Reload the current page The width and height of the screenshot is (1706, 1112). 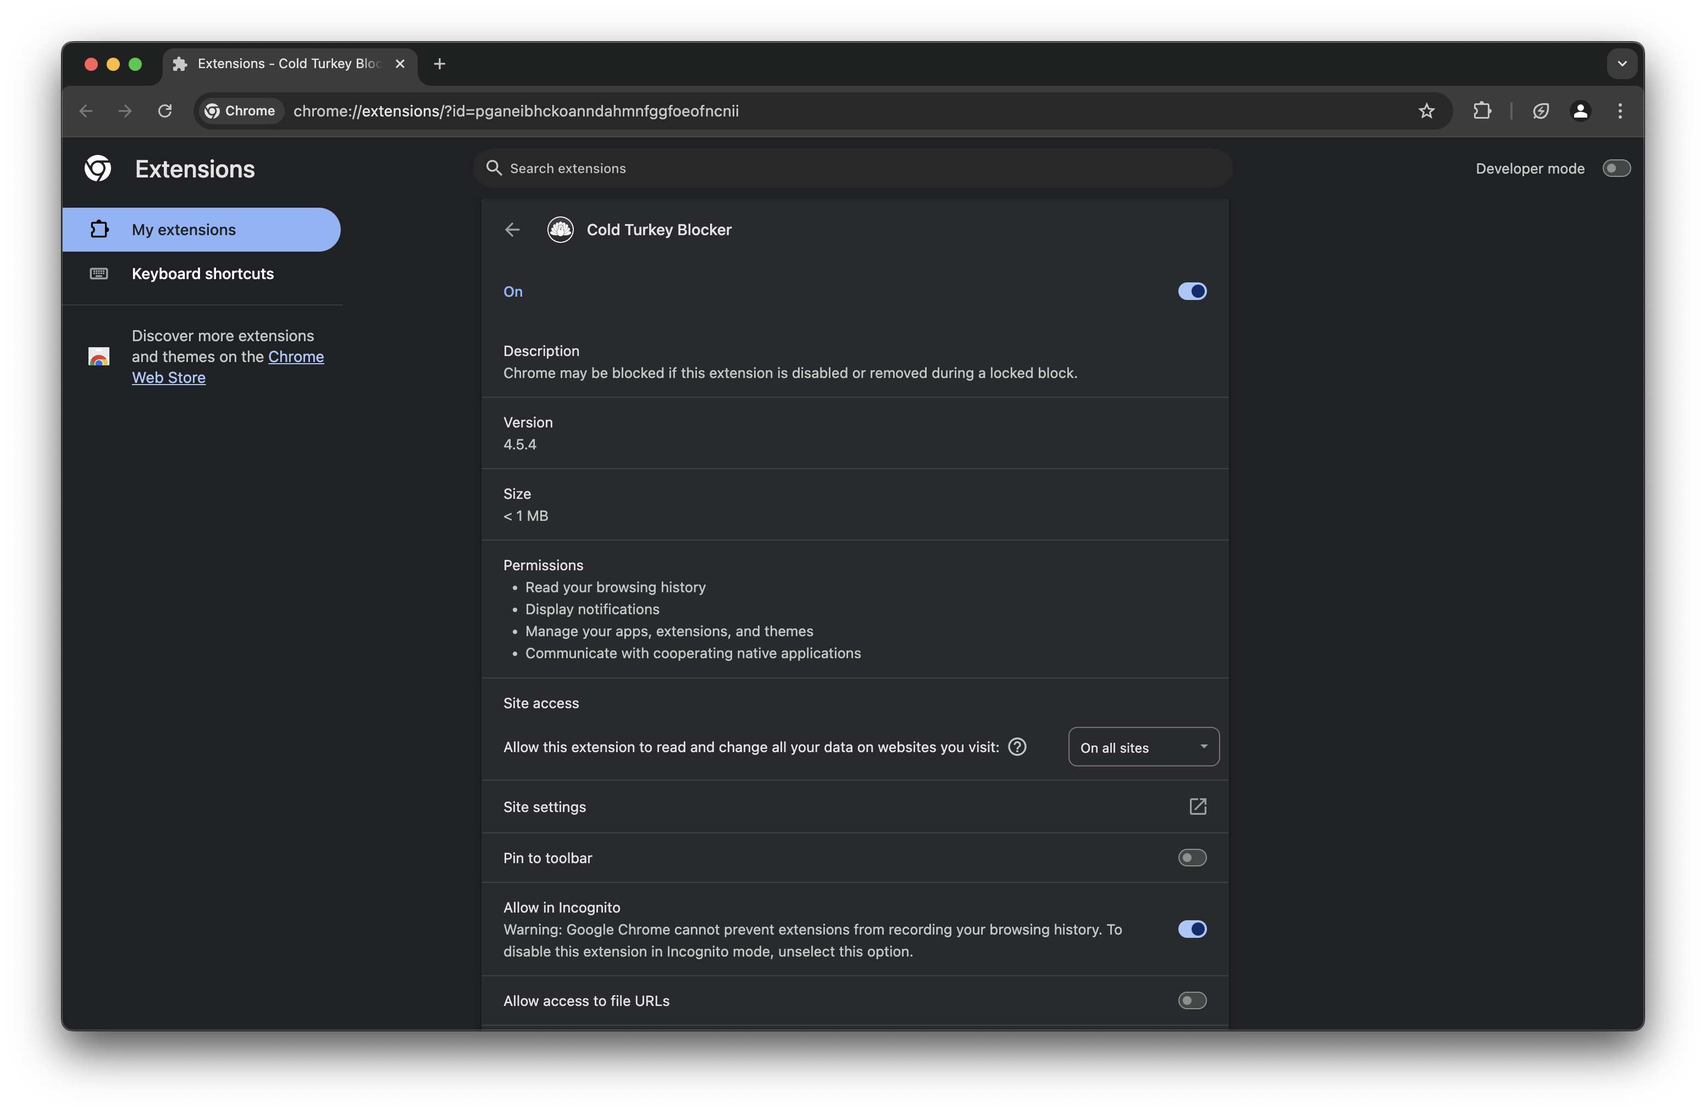165,111
